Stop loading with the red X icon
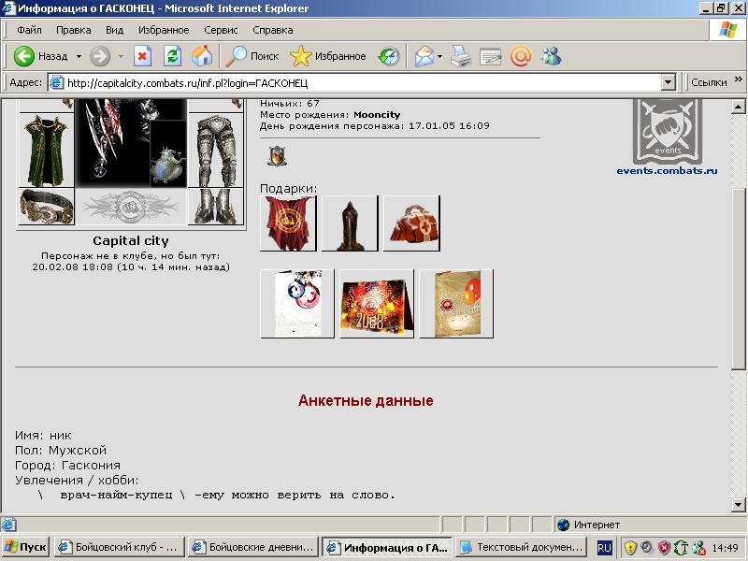The image size is (748, 561). pyautogui.click(x=142, y=56)
